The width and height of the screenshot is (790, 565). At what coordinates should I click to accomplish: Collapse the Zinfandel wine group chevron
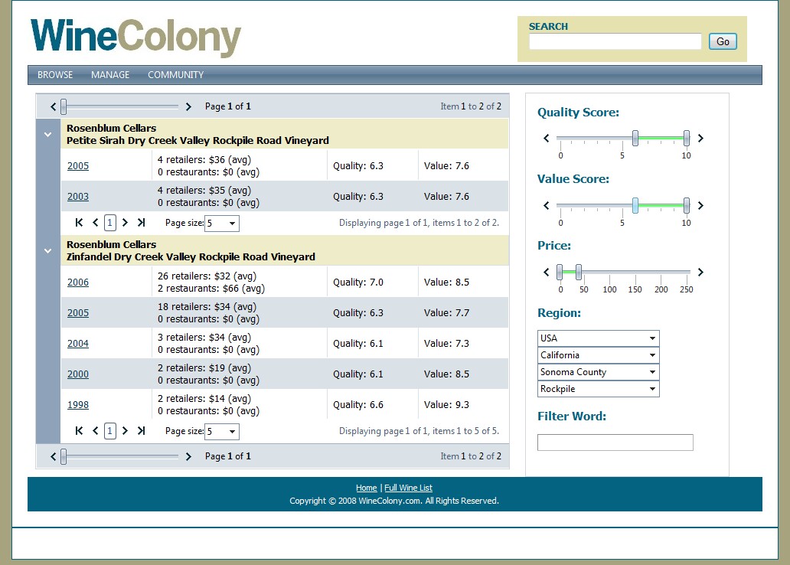tap(48, 251)
